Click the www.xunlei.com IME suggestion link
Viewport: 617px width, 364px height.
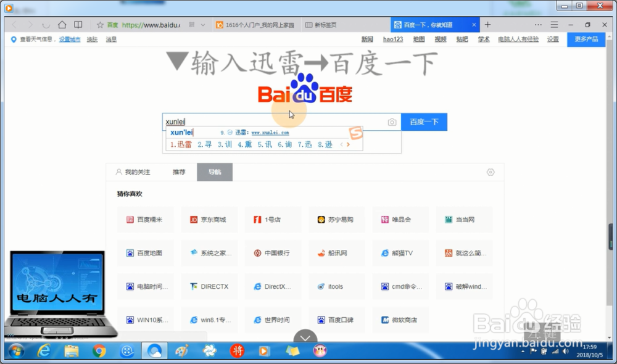270,133
